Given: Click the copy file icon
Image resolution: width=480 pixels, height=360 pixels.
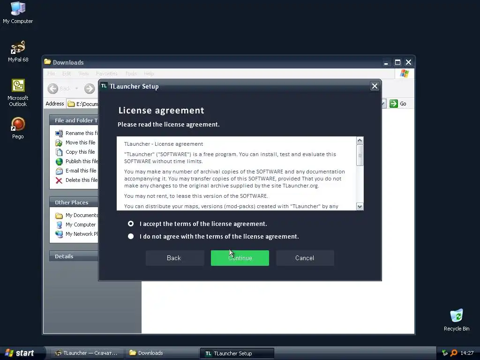Looking at the screenshot, I should click(x=59, y=152).
